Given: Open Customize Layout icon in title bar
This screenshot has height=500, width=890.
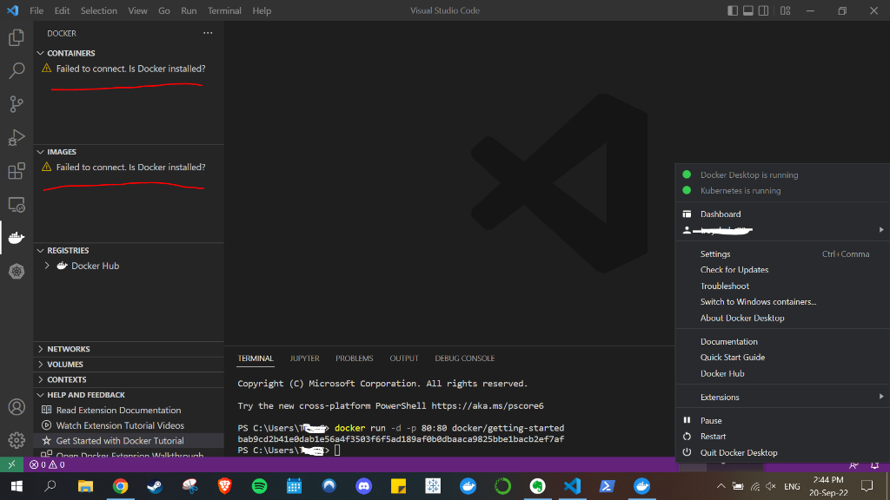Looking at the screenshot, I should click(x=786, y=10).
